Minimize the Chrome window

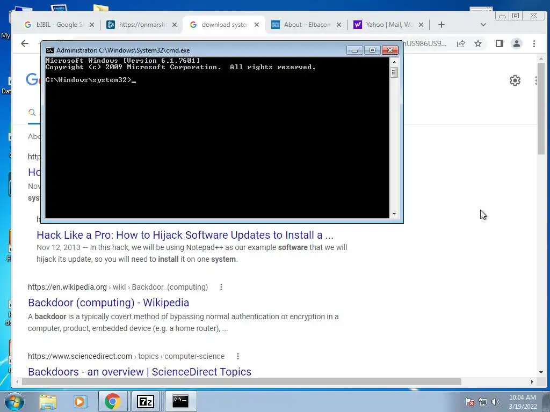(502, 16)
